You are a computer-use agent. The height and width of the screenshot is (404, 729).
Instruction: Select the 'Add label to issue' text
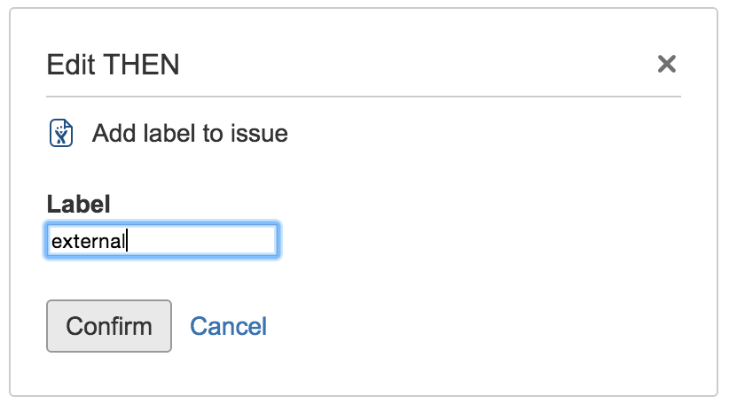tap(190, 134)
